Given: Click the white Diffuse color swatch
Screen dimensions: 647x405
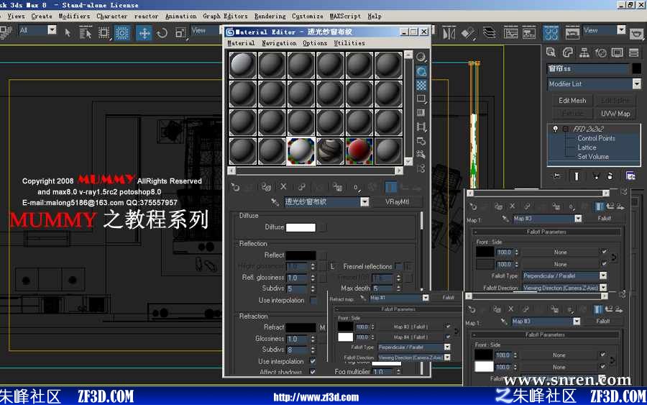Looking at the screenshot, I should point(300,227).
